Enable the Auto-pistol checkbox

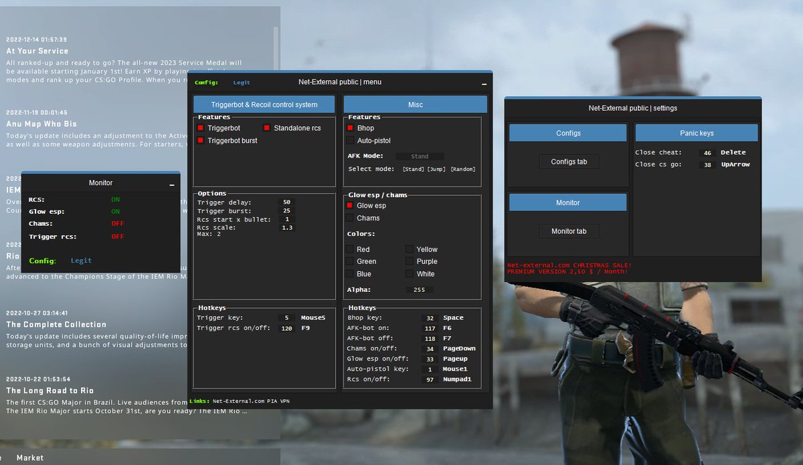point(350,140)
